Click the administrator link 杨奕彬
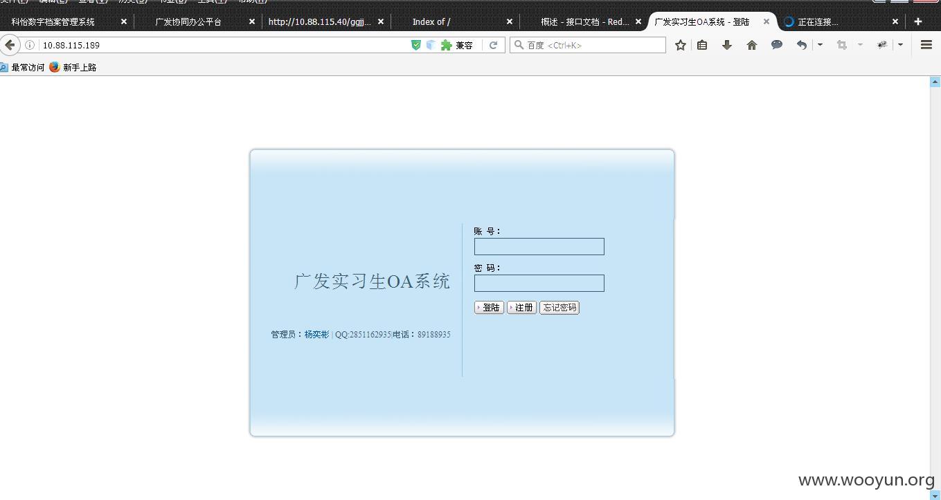Screen dimensions: 941x500 317,335
